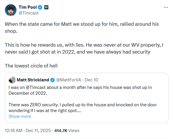Click the 'There was ZERO security' quoted paragraph
Screen dimensions: 173x139
coord(83,108)
